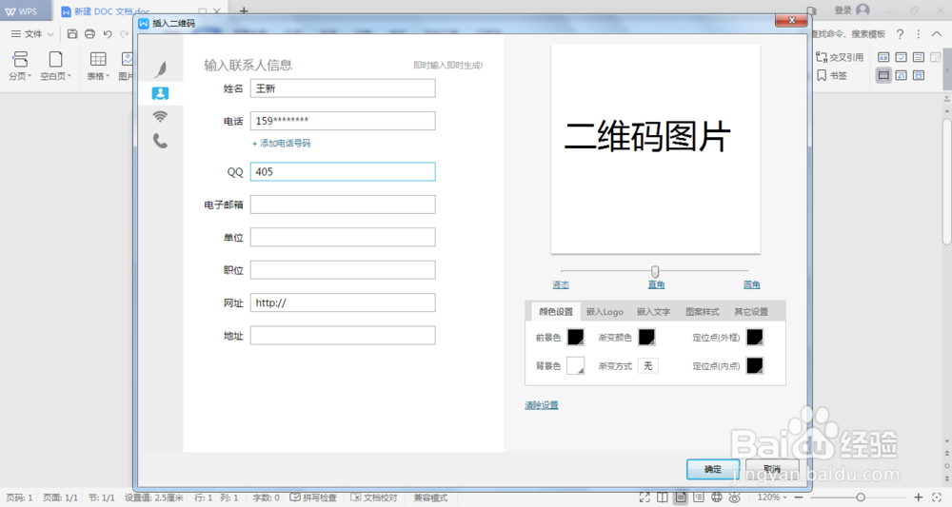Image resolution: width=952 pixels, height=507 pixels.
Task: Switch to outline view icon
Action: tap(699, 497)
